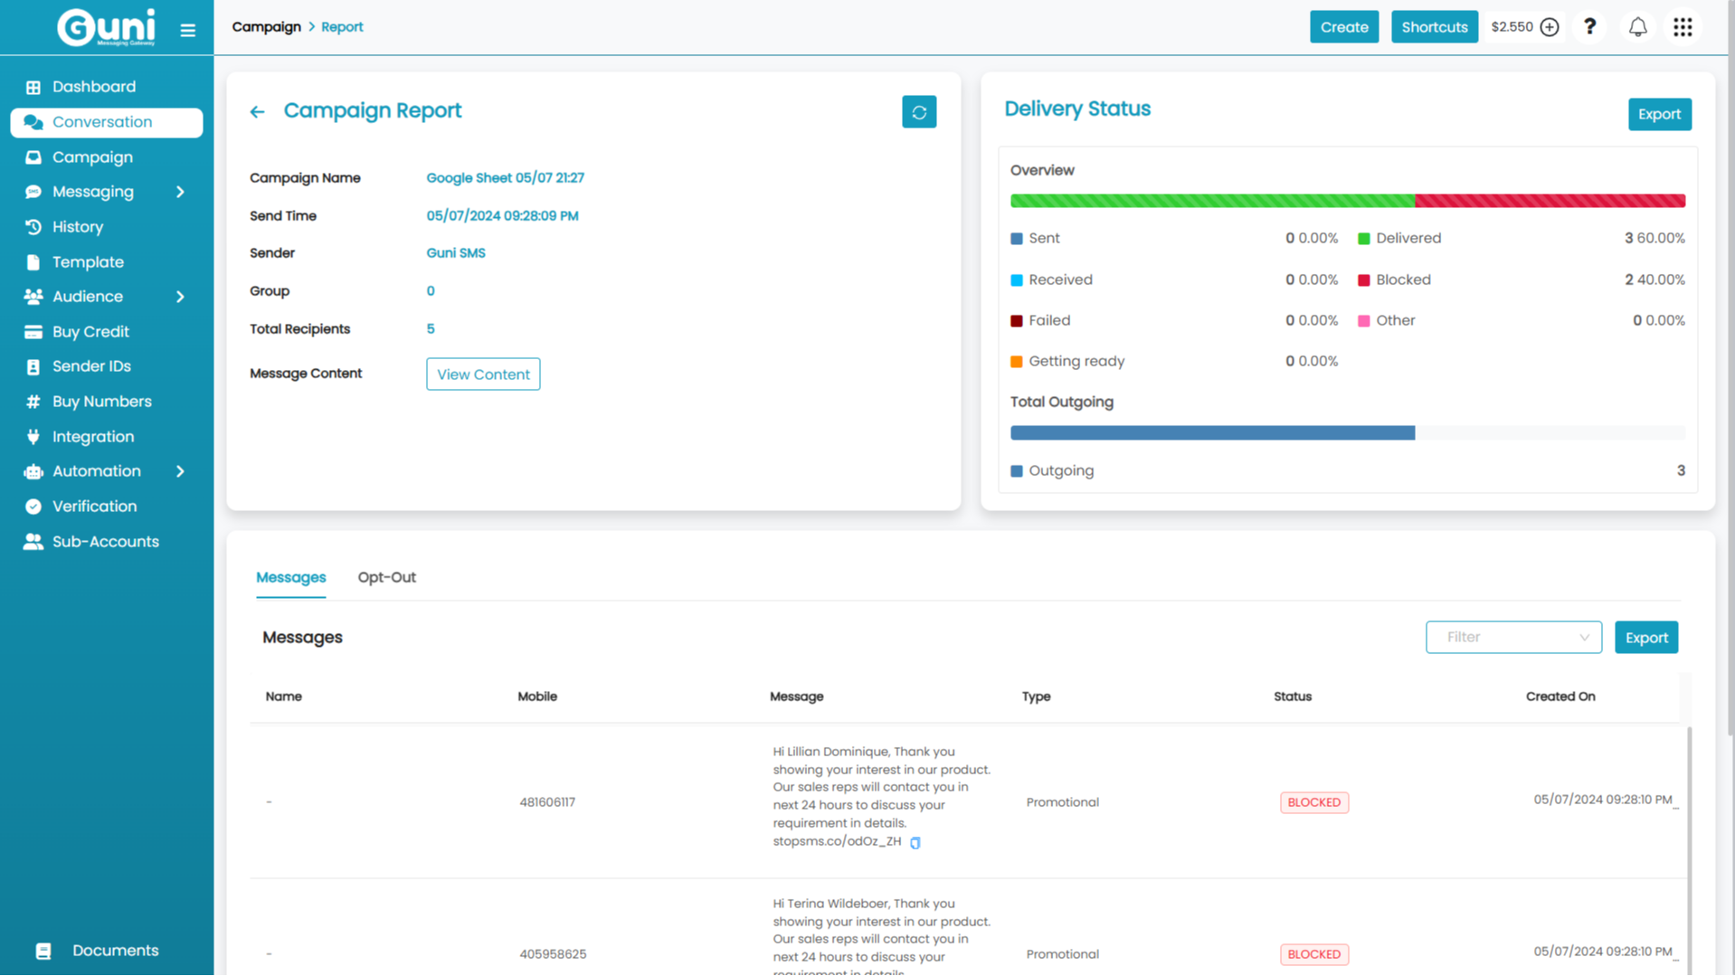Select the Messages tab

coord(290,577)
